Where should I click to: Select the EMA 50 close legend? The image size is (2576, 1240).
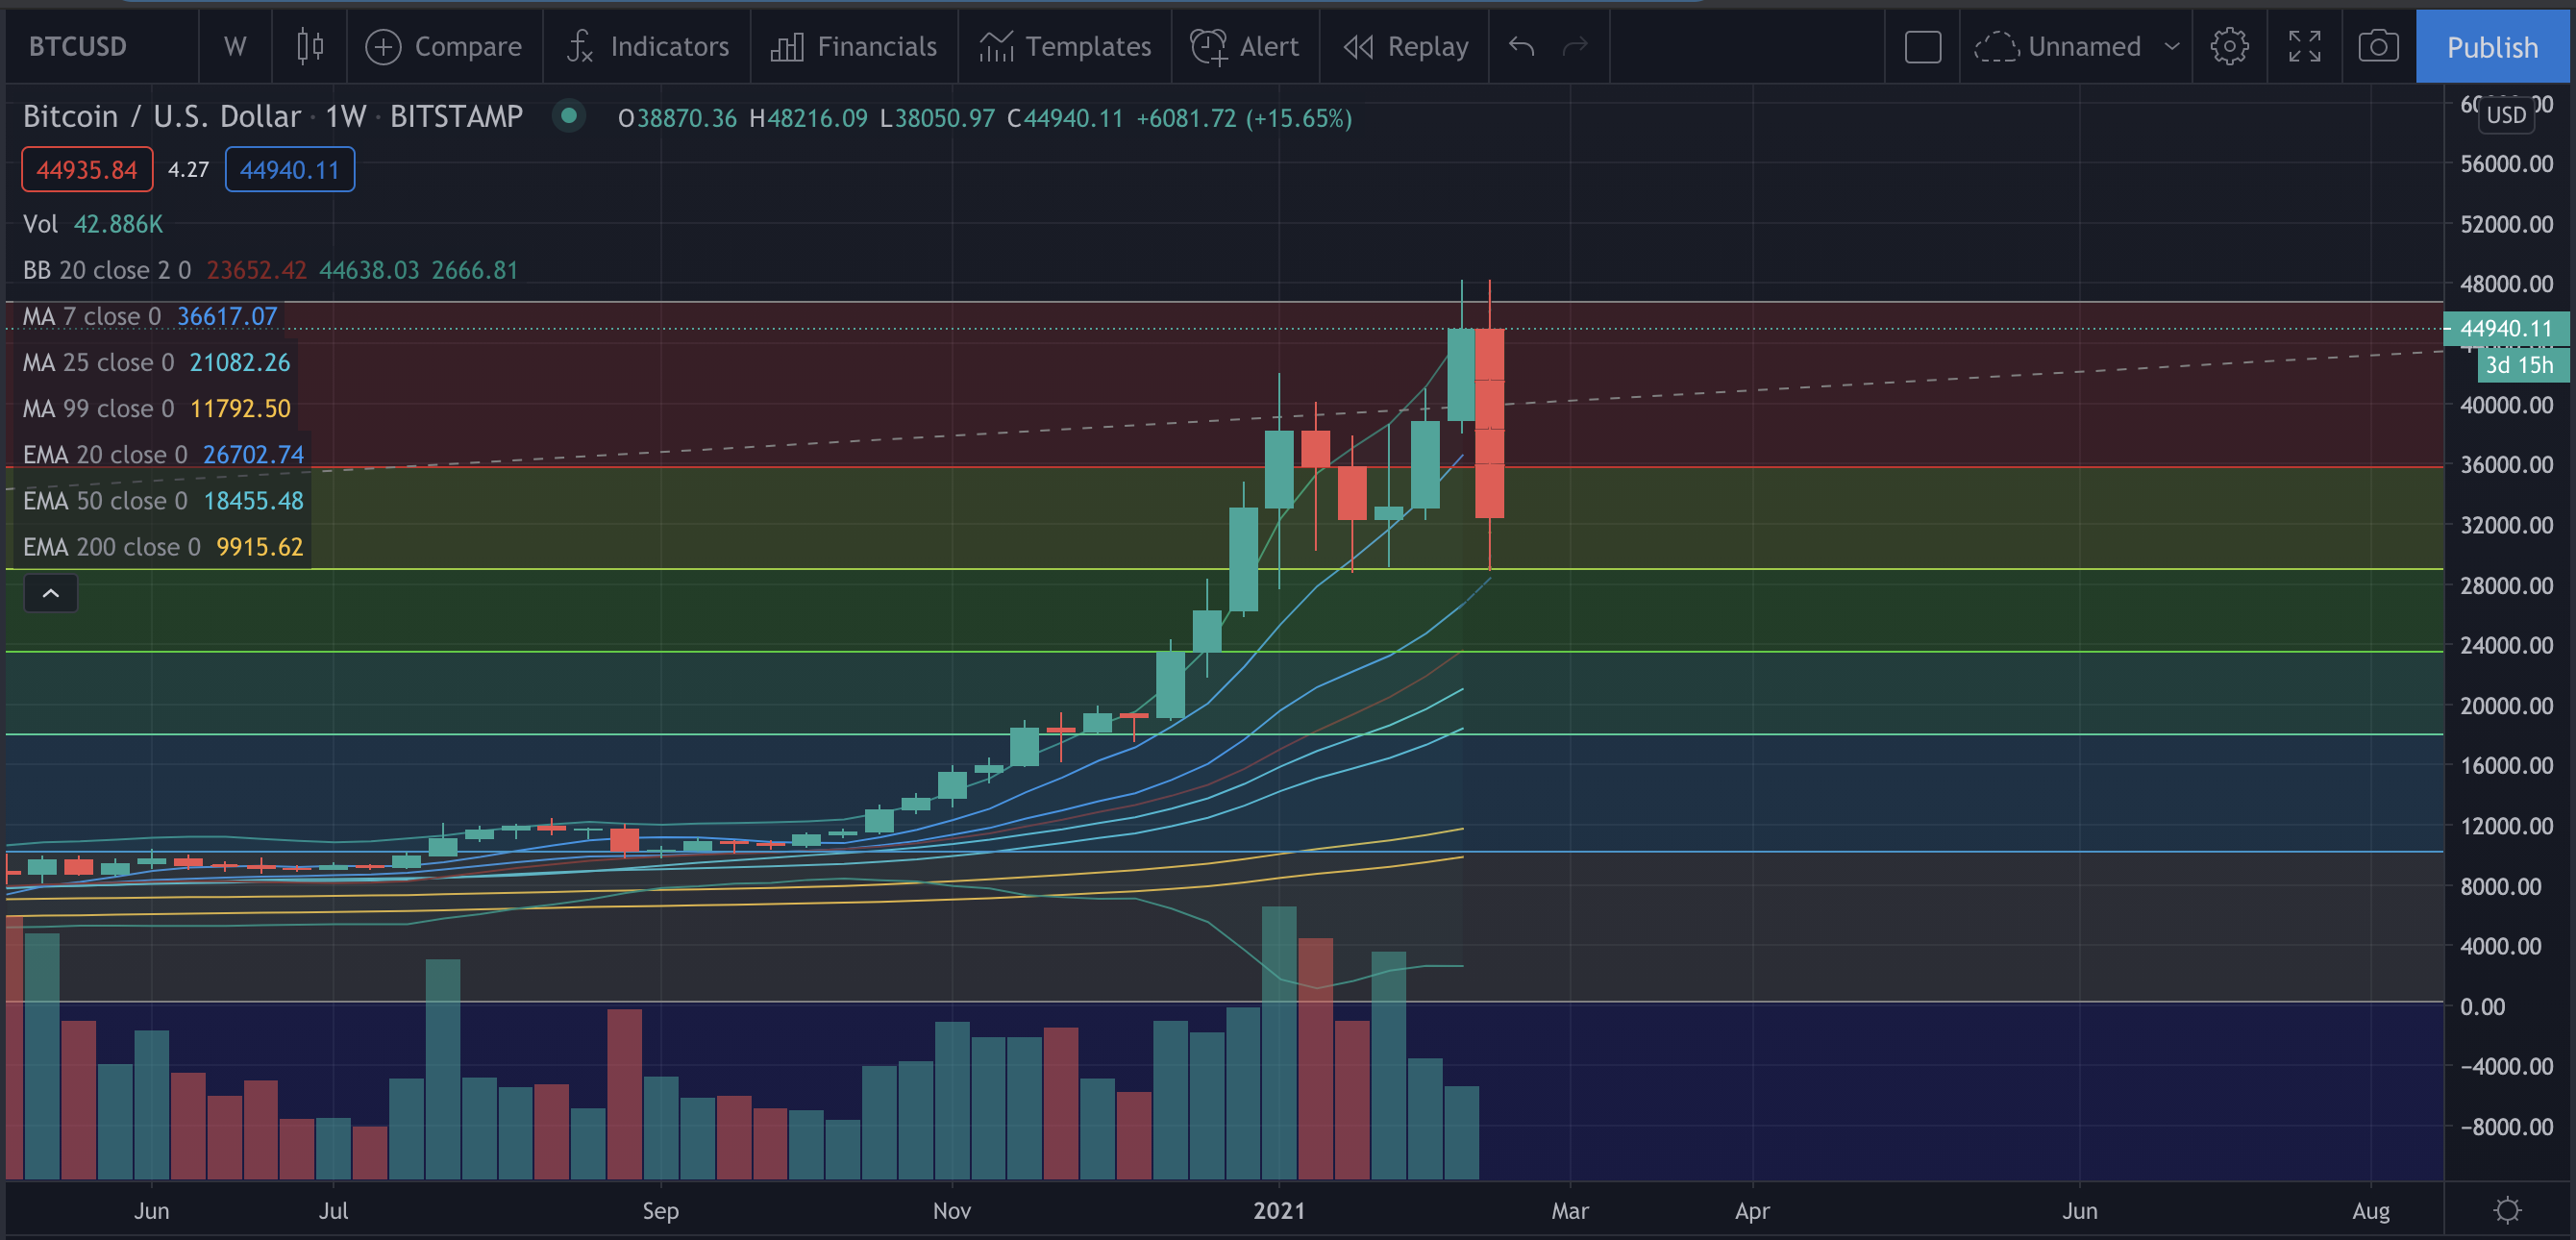point(163,500)
